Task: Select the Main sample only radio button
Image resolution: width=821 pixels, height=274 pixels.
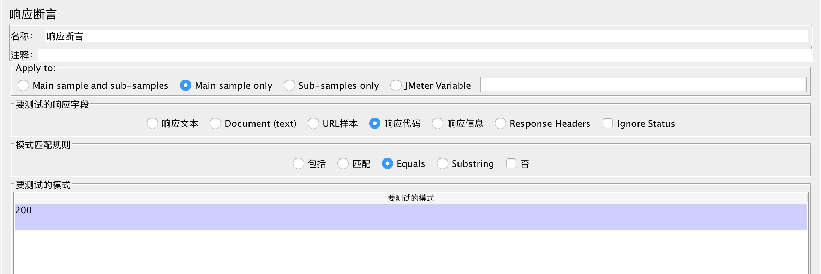Action: 186,85
